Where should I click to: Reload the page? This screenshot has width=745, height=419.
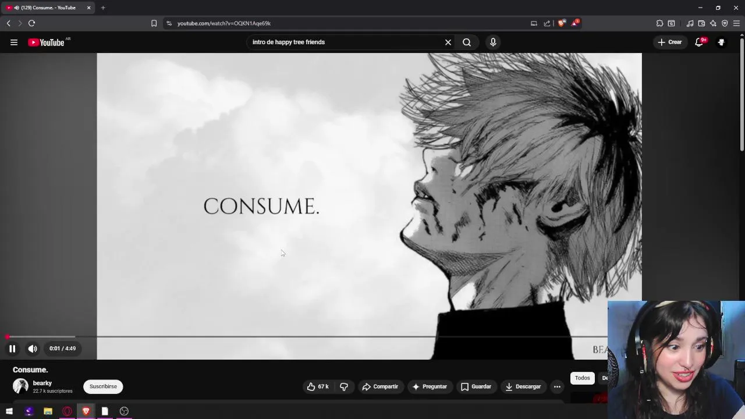point(31,23)
